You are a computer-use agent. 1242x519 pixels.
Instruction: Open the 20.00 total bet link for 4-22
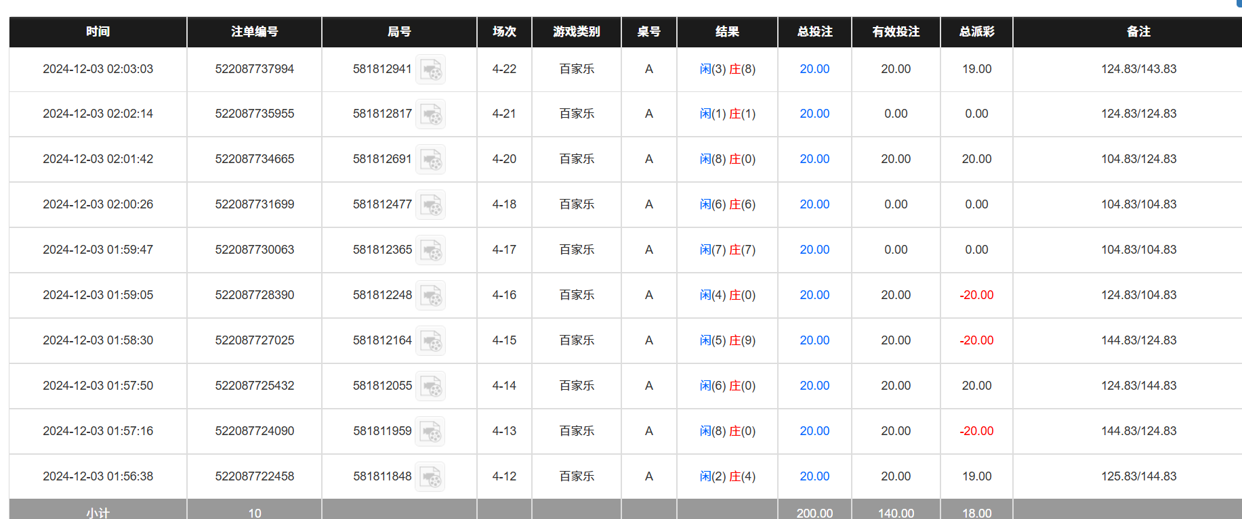point(814,69)
